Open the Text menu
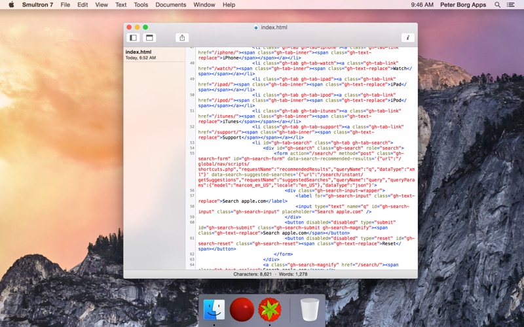 pyautogui.click(x=121, y=5)
